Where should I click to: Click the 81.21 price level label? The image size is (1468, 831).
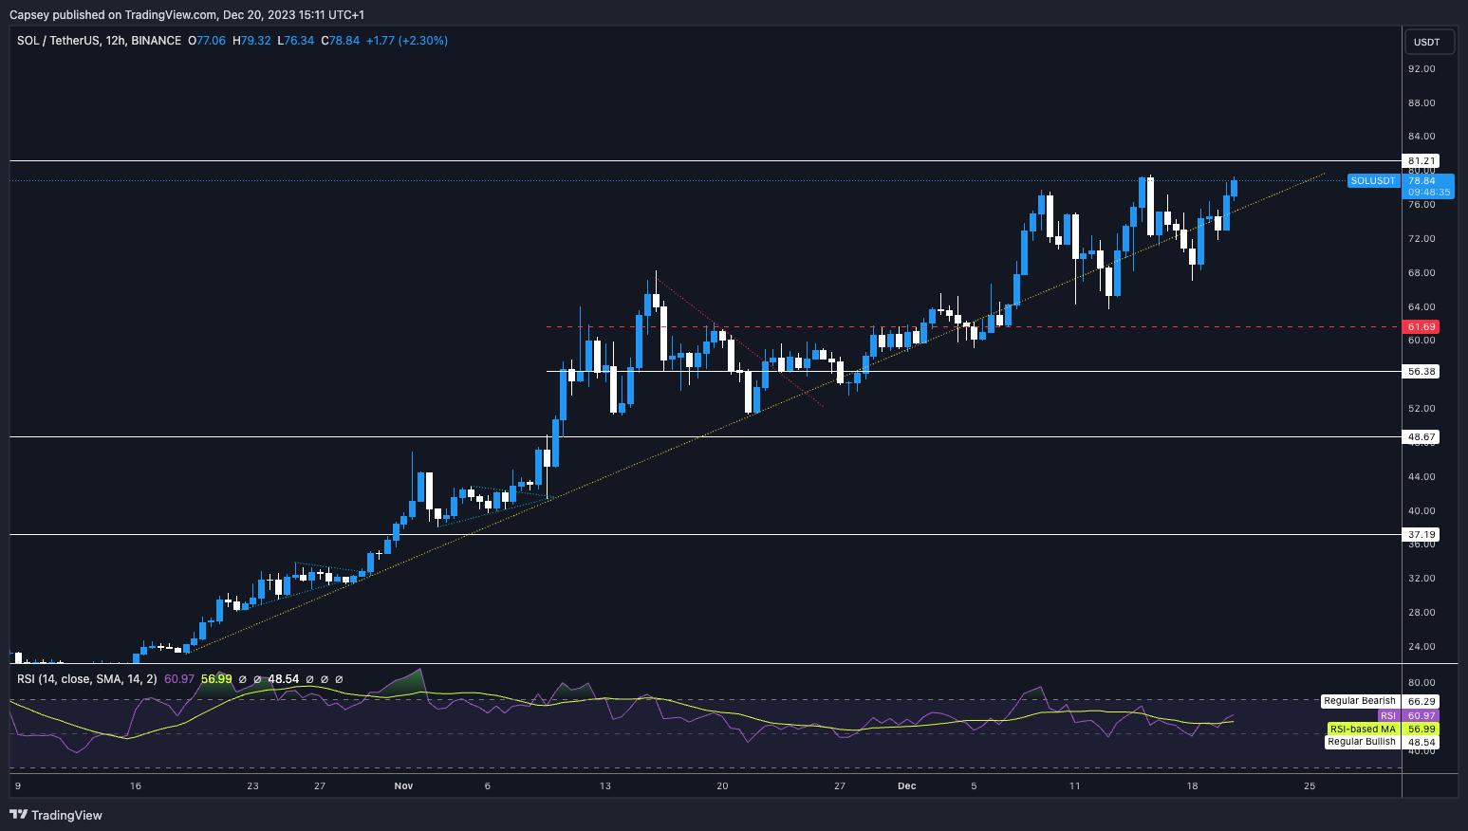1421,161
